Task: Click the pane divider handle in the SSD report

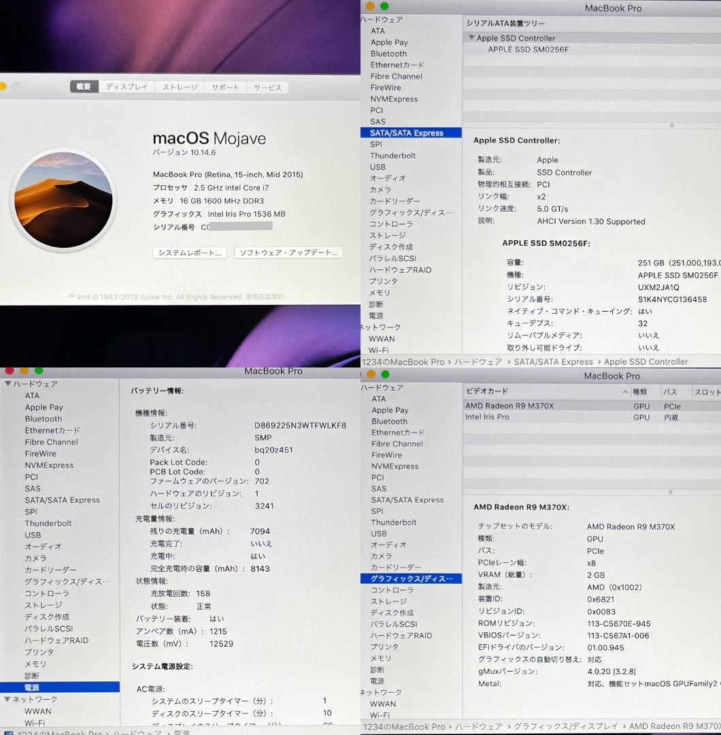Action: click(672, 126)
